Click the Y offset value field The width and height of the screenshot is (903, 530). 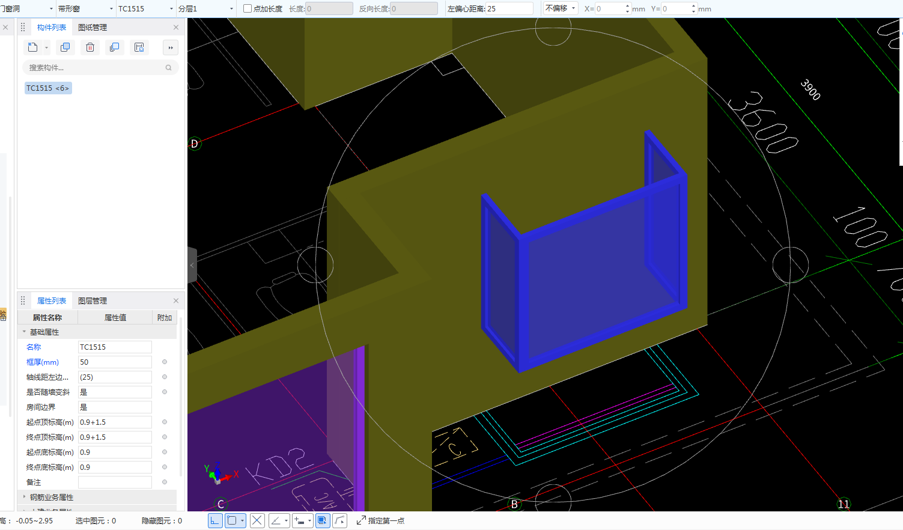pyautogui.click(x=676, y=9)
